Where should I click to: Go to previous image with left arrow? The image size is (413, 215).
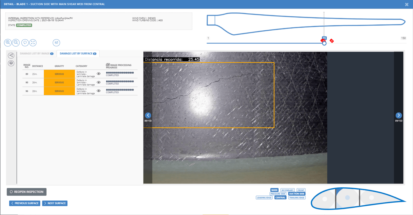click(148, 115)
